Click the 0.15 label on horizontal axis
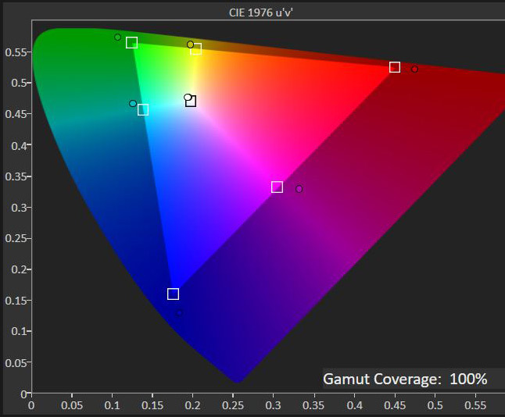Image resolution: width=505 pixels, height=417 pixels. point(152,405)
